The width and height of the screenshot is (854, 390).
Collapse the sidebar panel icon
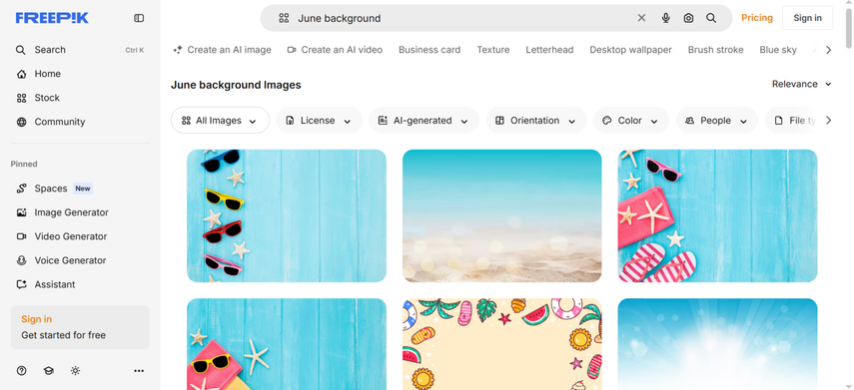coord(139,18)
